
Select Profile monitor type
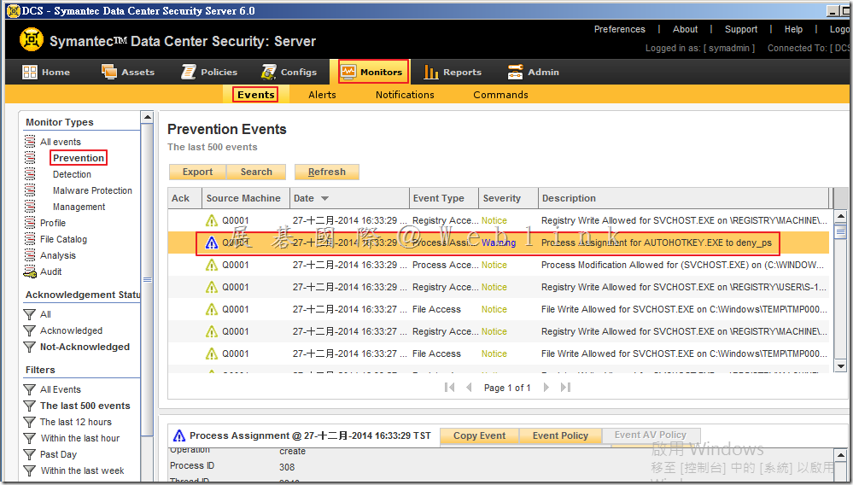click(53, 223)
